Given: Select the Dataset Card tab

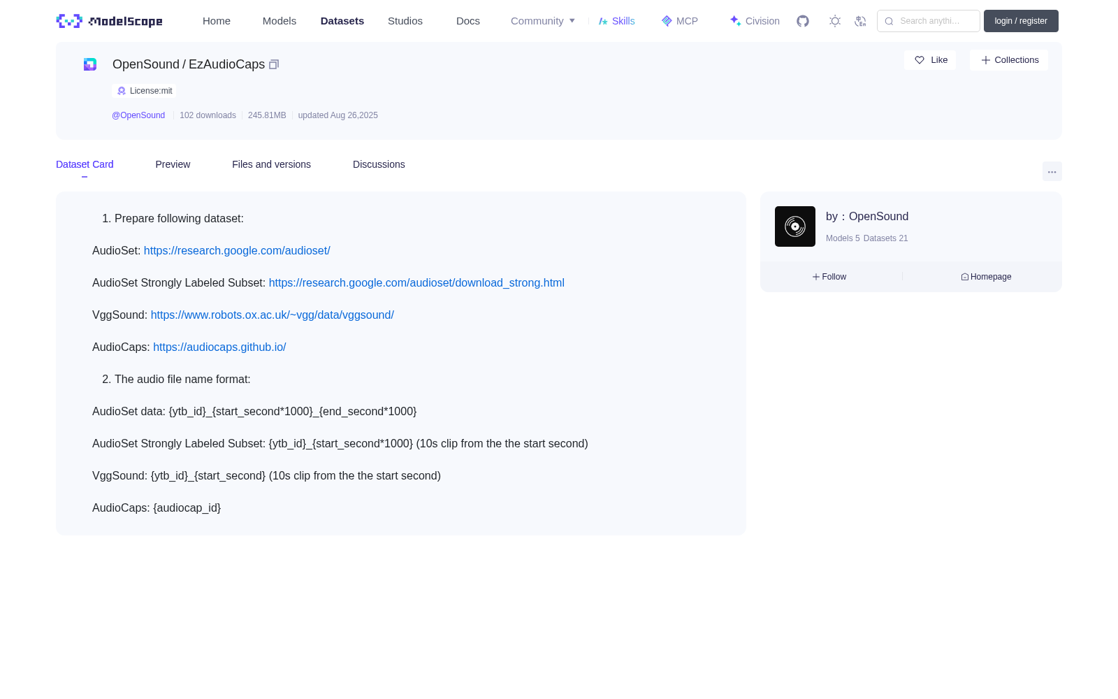Looking at the screenshot, I should [85, 164].
